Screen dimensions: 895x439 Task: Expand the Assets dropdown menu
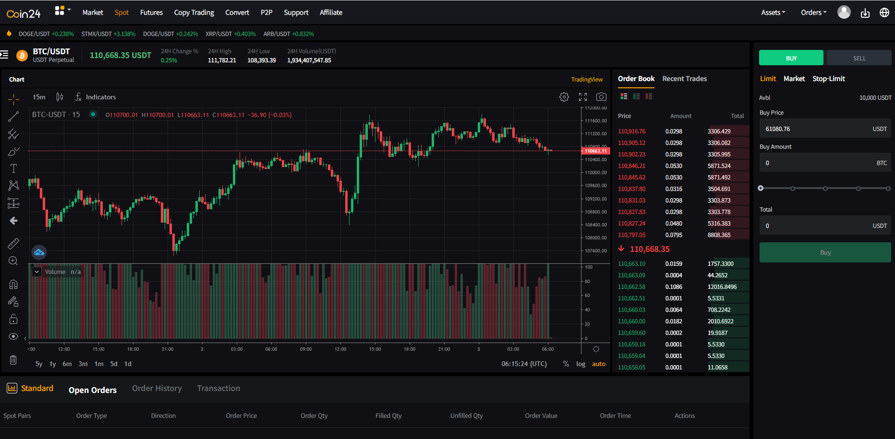(x=773, y=12)
